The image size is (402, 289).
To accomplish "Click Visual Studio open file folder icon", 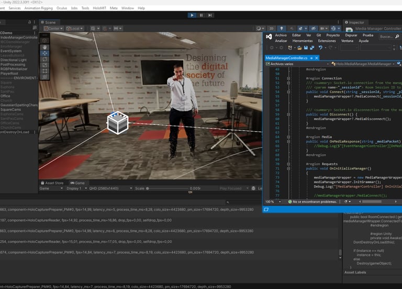I will click(299, 48).
